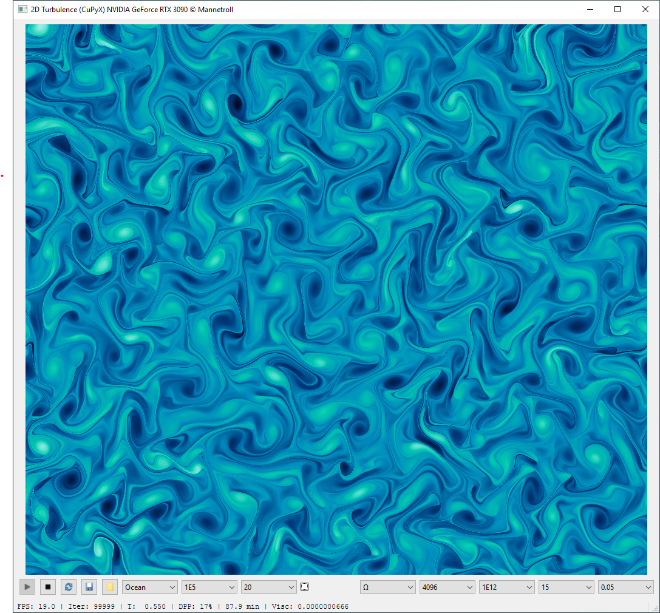The image size is (660, 613).
Task: Save the image with the floppy disk icon
Action: (89, 587)
